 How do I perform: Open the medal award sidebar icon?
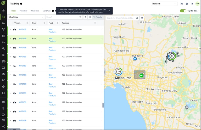coord(3,30)
